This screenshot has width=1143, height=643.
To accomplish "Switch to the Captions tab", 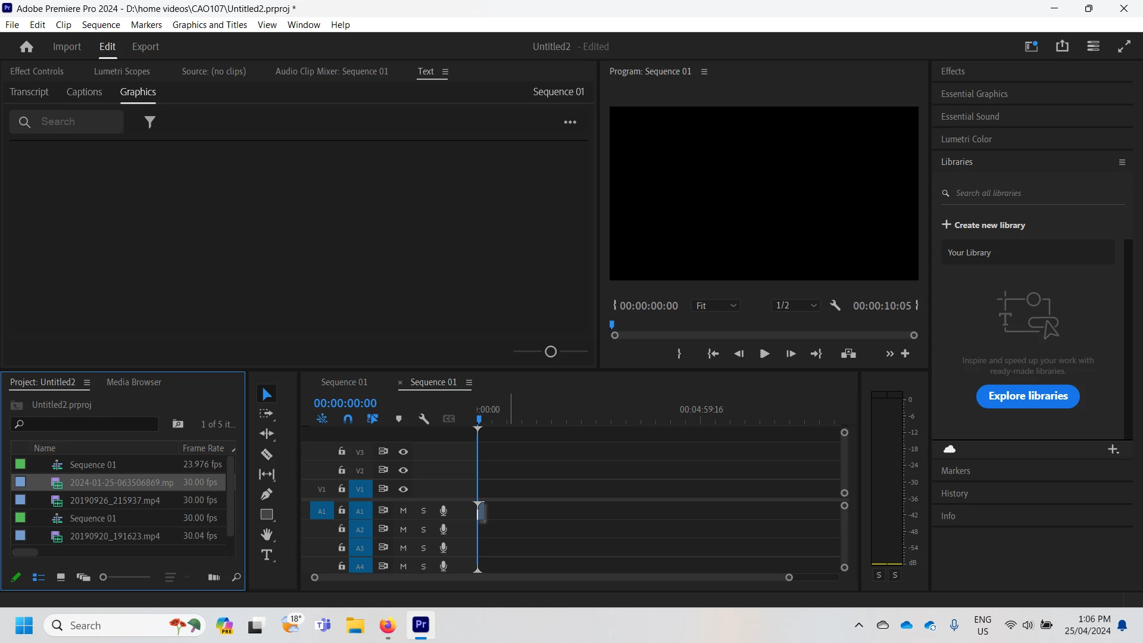I will [x=84, y=92].
